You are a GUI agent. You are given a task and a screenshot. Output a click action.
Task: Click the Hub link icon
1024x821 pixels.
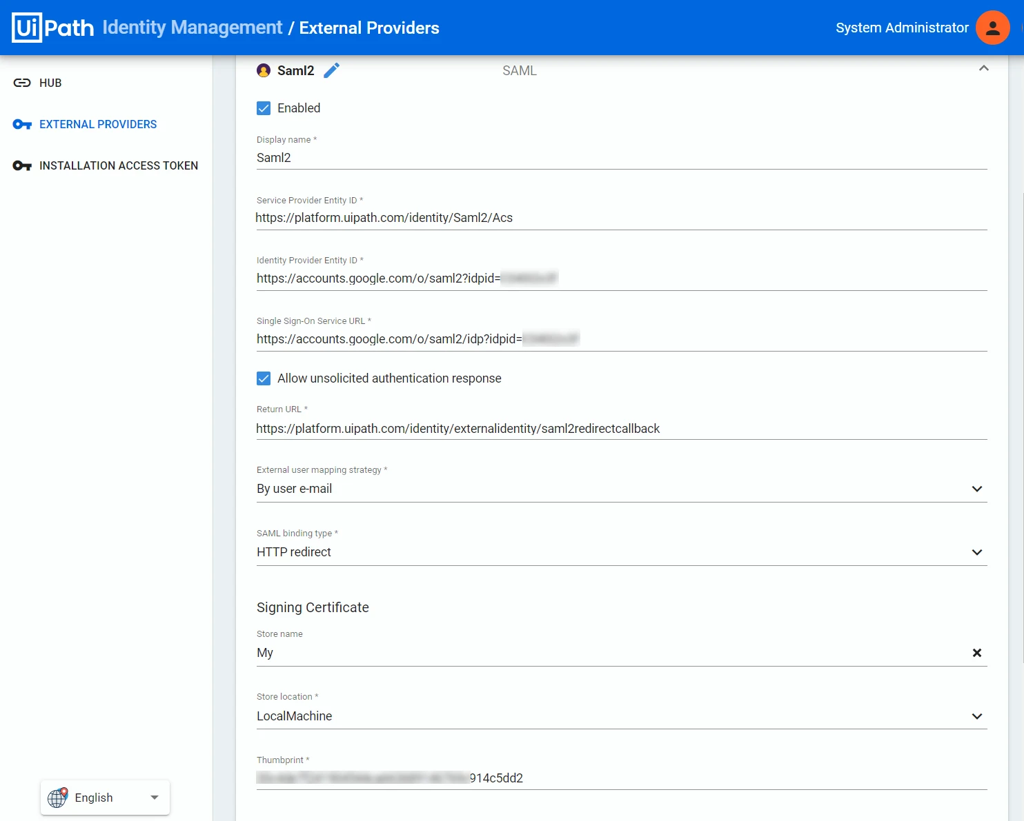[x=22, y=83]
